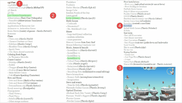182x103 pixels.
Task: Open the Guitar Maniac link
Action: pos(73,8)
